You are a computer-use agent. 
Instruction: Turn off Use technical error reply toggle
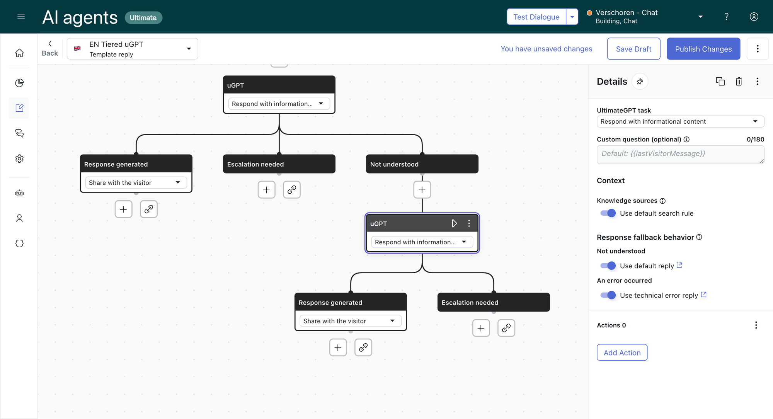coord(608,295)
